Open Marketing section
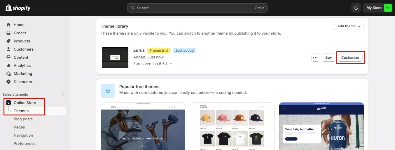 23,74
